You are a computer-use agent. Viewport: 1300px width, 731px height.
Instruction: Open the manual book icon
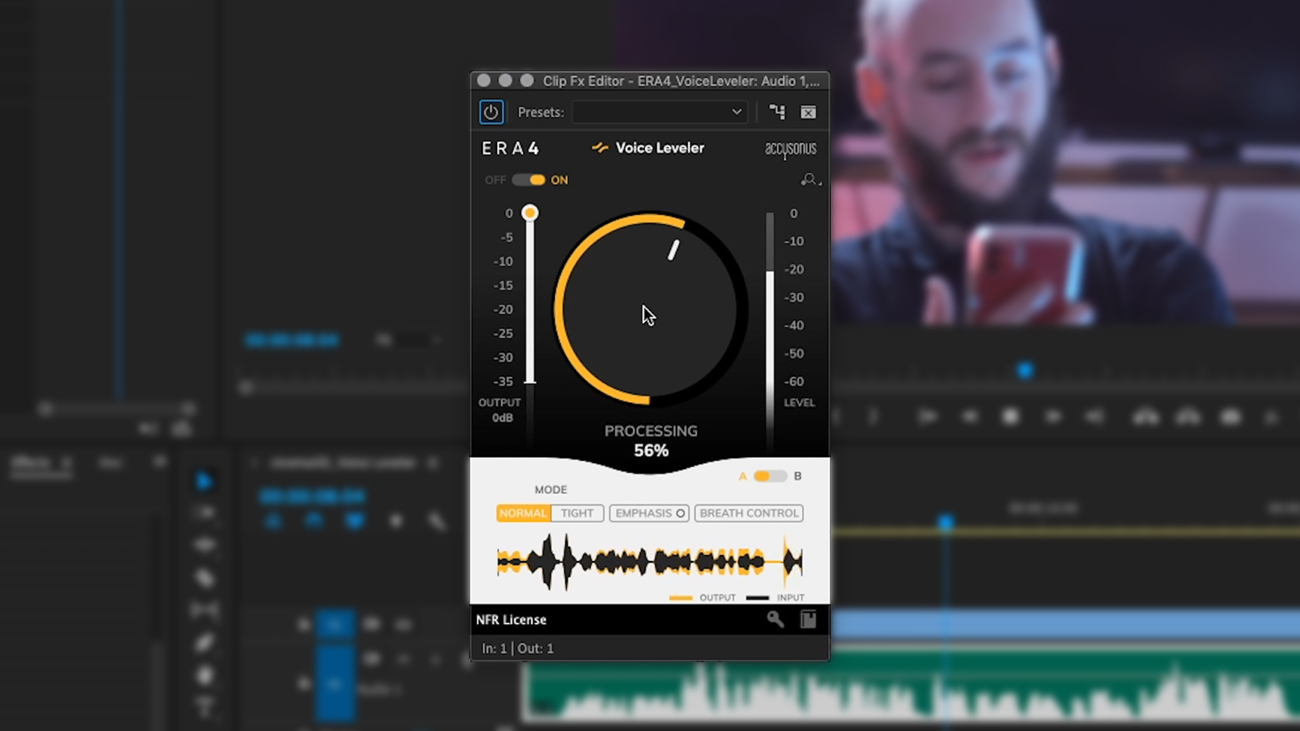[x=808, y=619]
